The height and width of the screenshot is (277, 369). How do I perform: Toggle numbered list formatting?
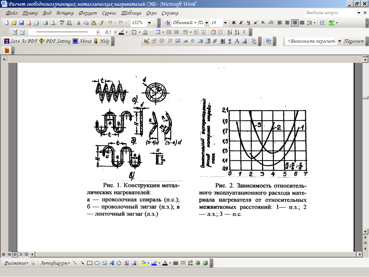coord(323,23)
